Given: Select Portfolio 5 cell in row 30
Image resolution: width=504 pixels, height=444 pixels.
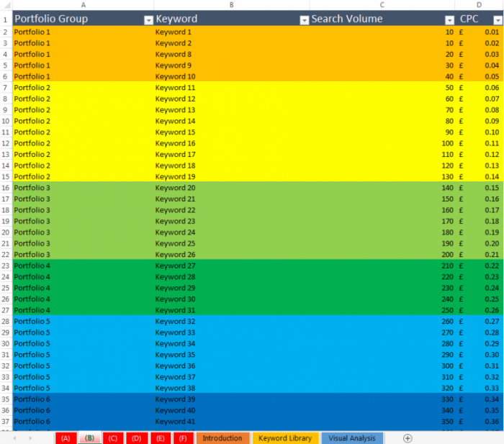Looking at the screenshot, I should click(84, 343).
